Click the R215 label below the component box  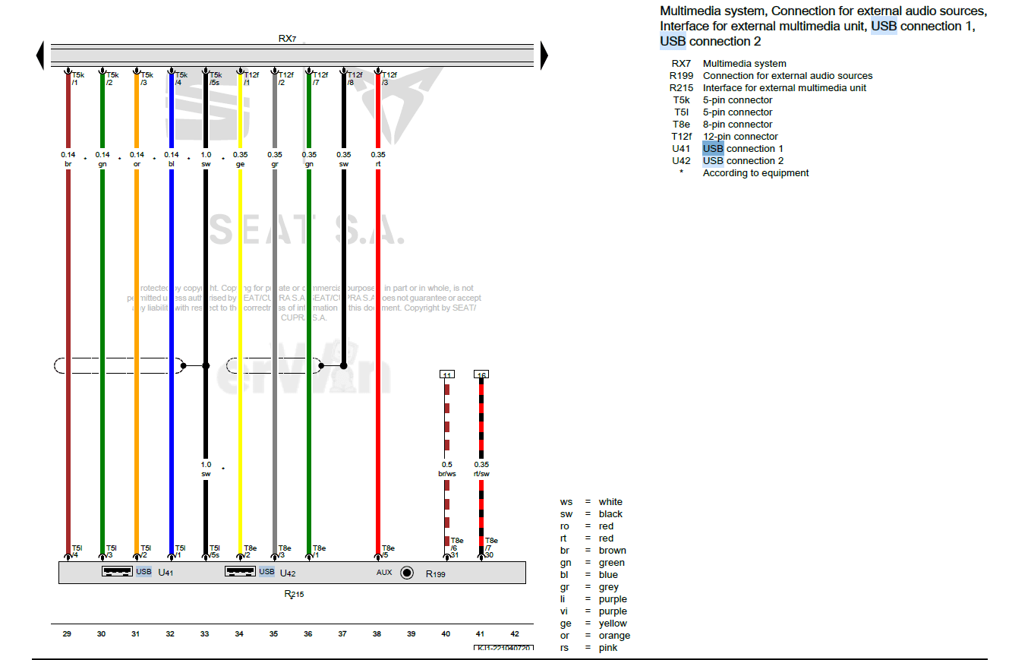tap(294, 594)
